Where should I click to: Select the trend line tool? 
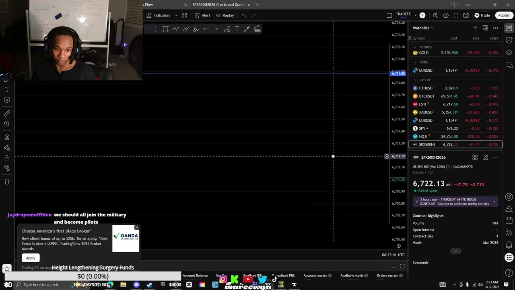(227, 29)
